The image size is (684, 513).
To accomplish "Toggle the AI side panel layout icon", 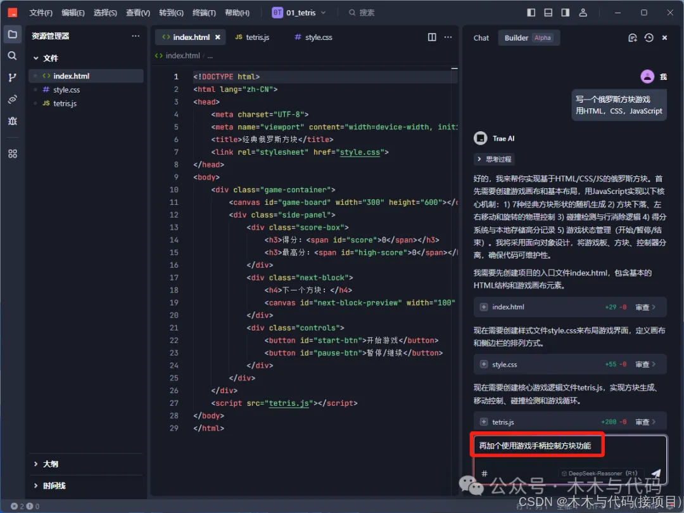I will point(566,13).
